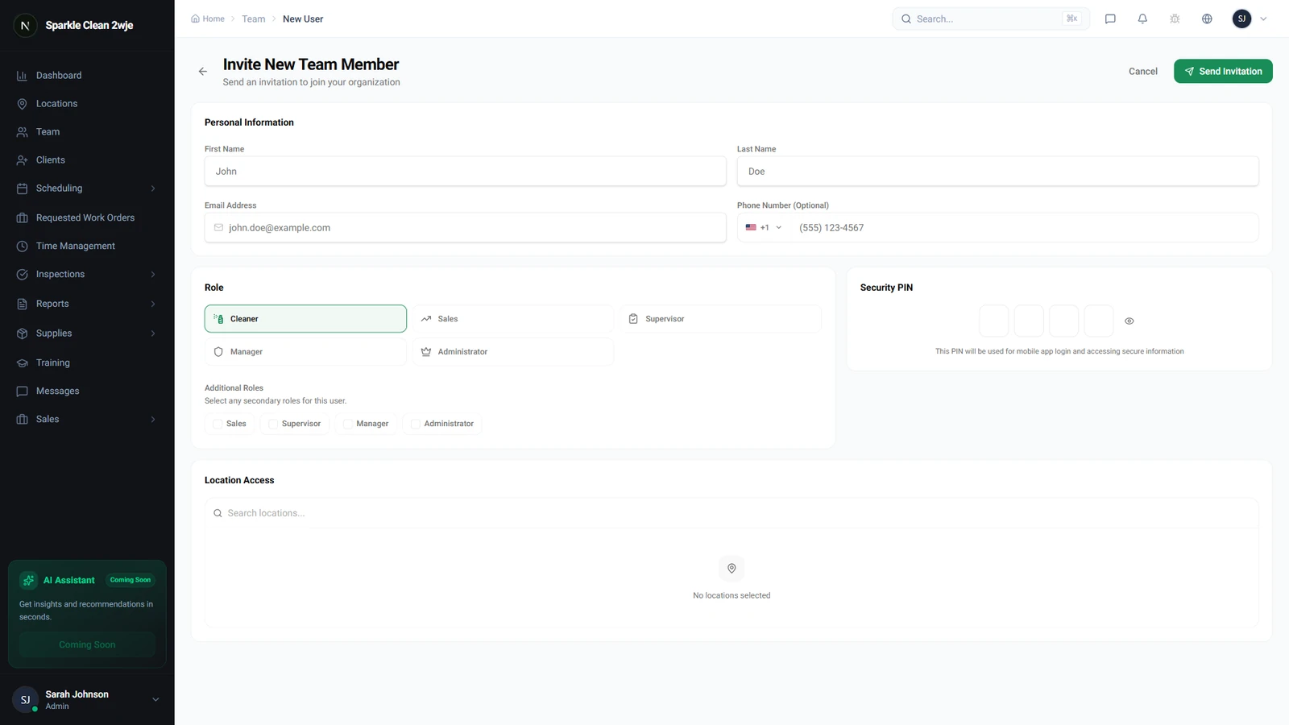Click the AI Assistant sparkle icon
The height and width of the screenshot is (725, 1289).
(28, 580)
